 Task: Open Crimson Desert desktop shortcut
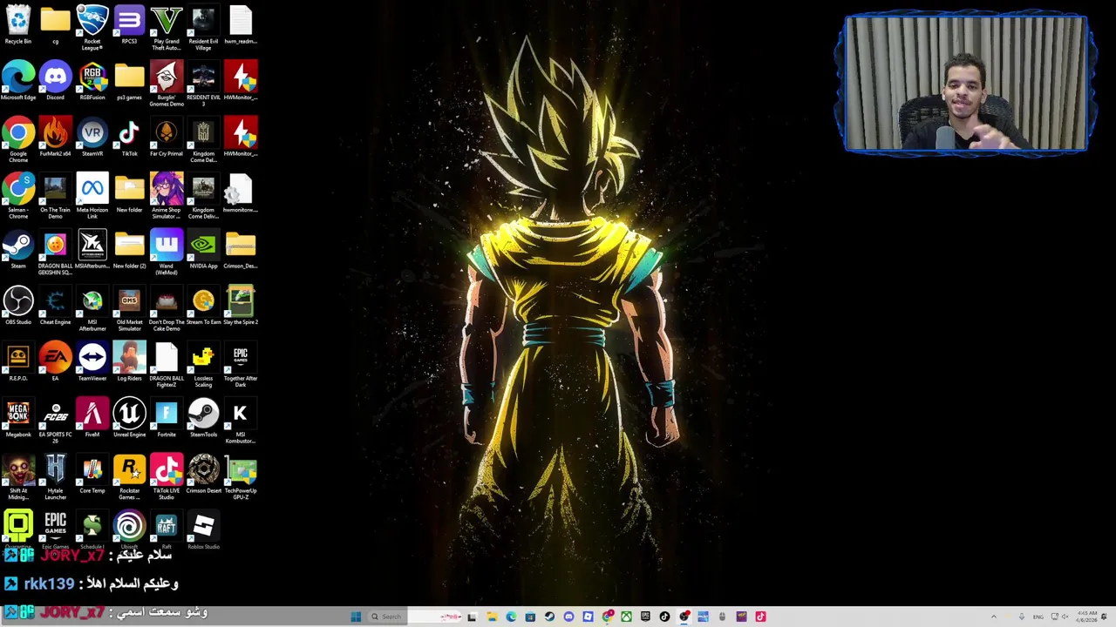click(203, 474)
